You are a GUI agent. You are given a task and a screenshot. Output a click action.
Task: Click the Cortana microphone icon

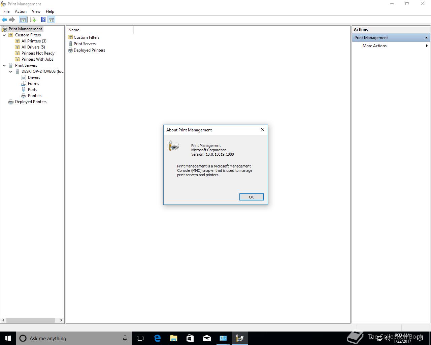[x=125, y=338]
